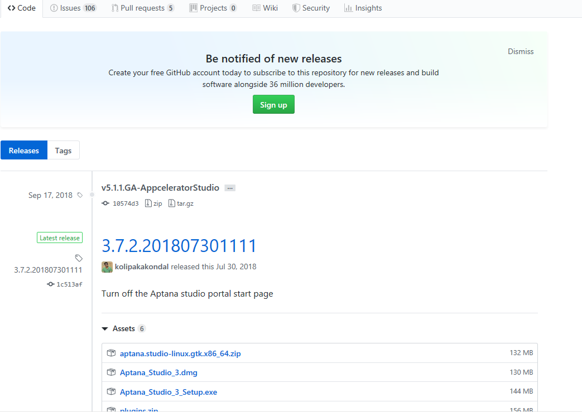Click tag icon next to Sep 17, 2018

pos(80,195)
